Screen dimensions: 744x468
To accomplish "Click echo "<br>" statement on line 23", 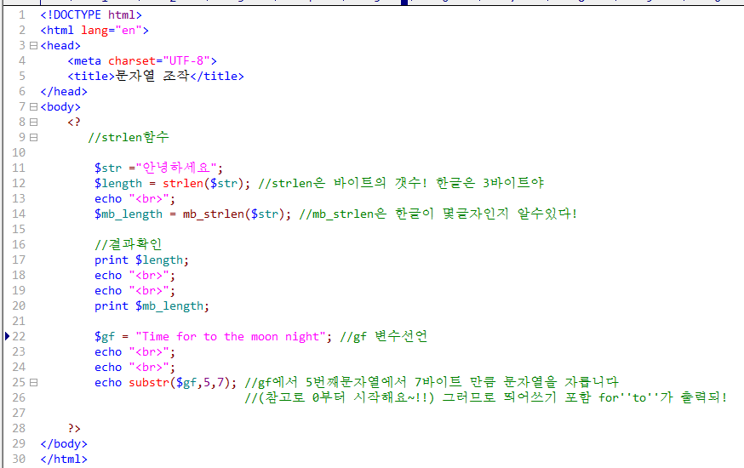I will (x=134, y=351).
